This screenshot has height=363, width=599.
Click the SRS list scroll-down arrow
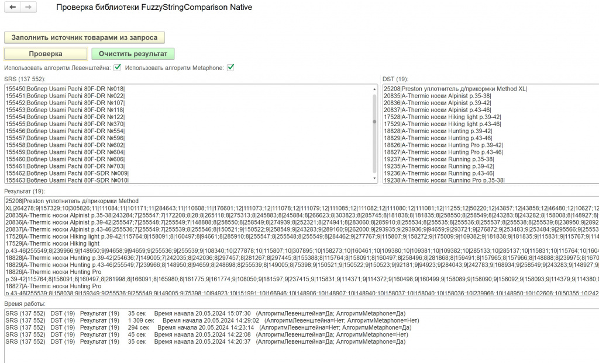(374, 179)
